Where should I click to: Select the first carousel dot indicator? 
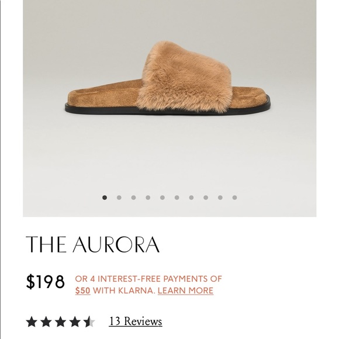click(105, 198)
